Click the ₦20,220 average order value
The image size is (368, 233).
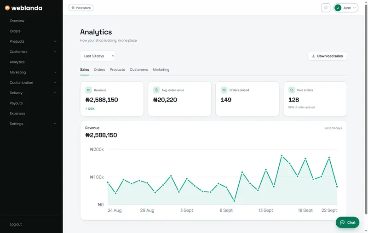165,100
